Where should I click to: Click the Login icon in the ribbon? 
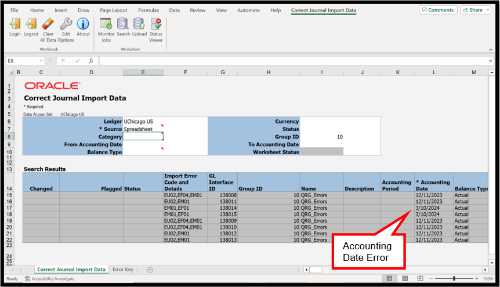pyautogui.click(x=15, y=24)
